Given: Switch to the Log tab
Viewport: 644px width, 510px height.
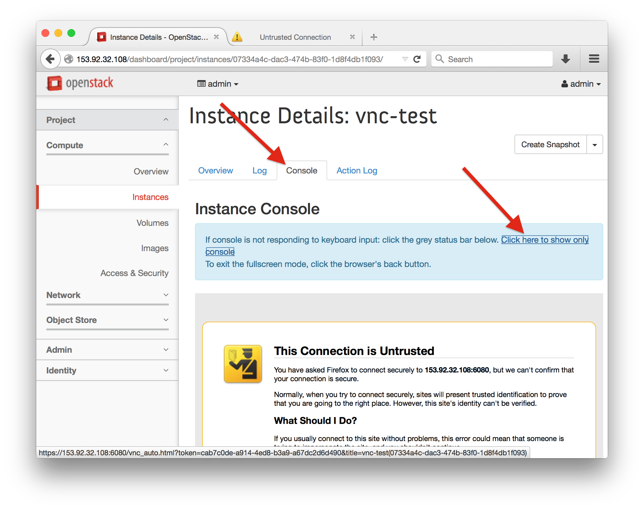Looking at the screenshot, I should [x=259, y=171].
